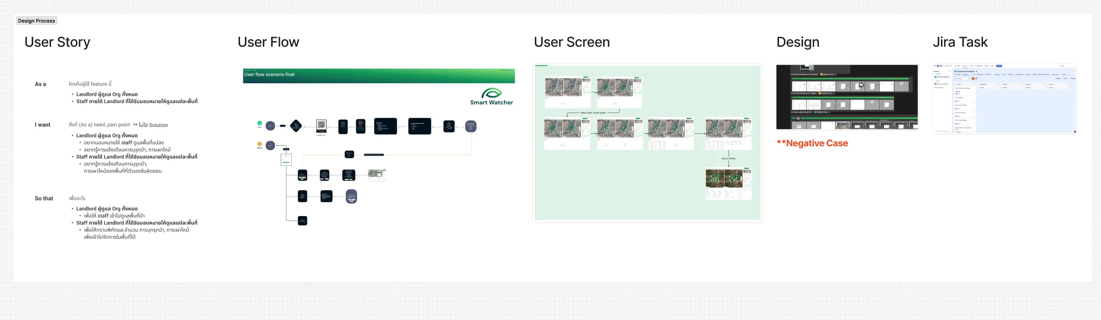This screenshot has height=320, width=1101.
Task: Select the 'Design Process' section label
Action: point(37,21)
